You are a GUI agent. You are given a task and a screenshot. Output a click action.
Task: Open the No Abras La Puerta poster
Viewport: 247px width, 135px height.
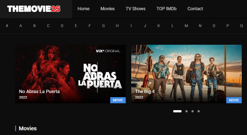pyautogui.click(x=70, y=74)
